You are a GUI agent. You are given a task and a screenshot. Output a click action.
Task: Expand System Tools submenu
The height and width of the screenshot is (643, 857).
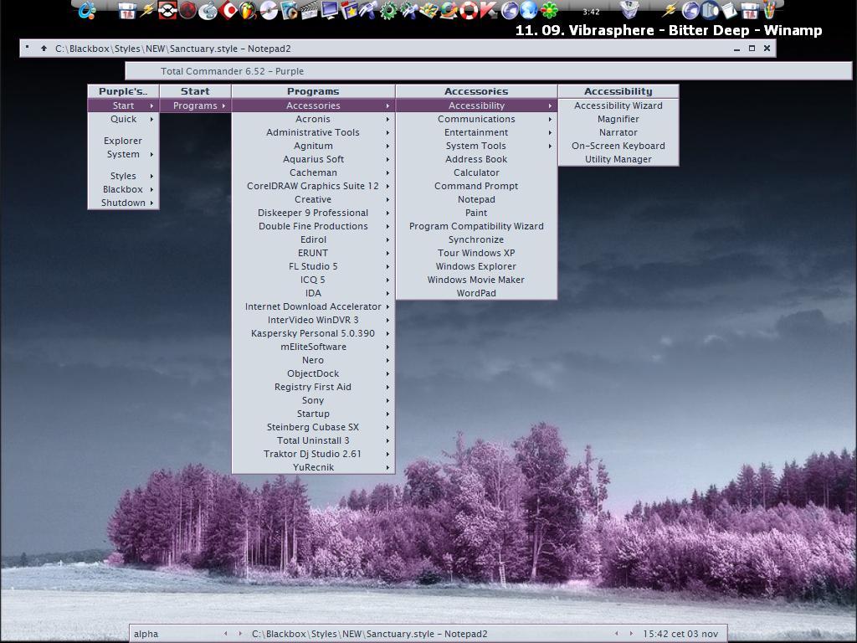click(x=476, y=146)
